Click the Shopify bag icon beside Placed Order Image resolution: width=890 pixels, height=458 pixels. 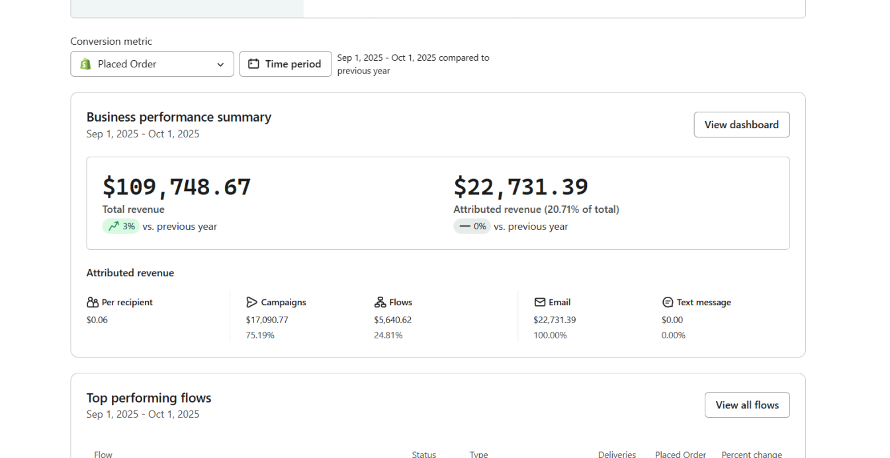pyautogui.click(x=85, y=64)
